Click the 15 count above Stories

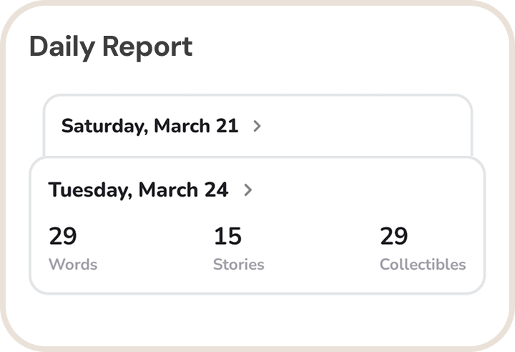click(x=227, y=236)
